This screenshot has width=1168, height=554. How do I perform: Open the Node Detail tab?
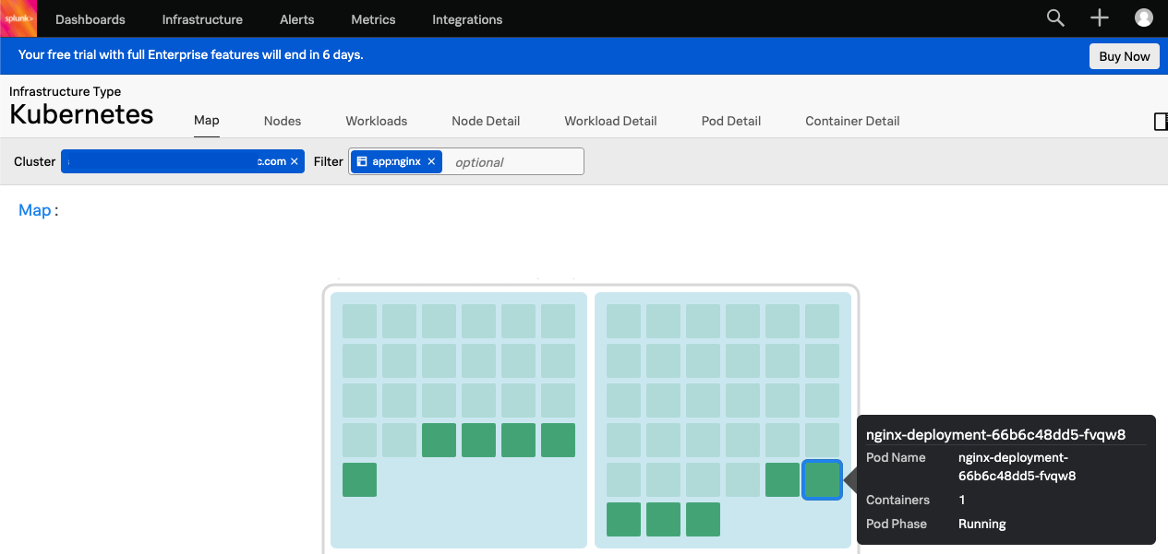click(x=486, y=121)
